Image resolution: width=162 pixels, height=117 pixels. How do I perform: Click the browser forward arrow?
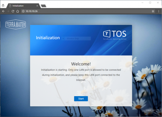point(8,11)
